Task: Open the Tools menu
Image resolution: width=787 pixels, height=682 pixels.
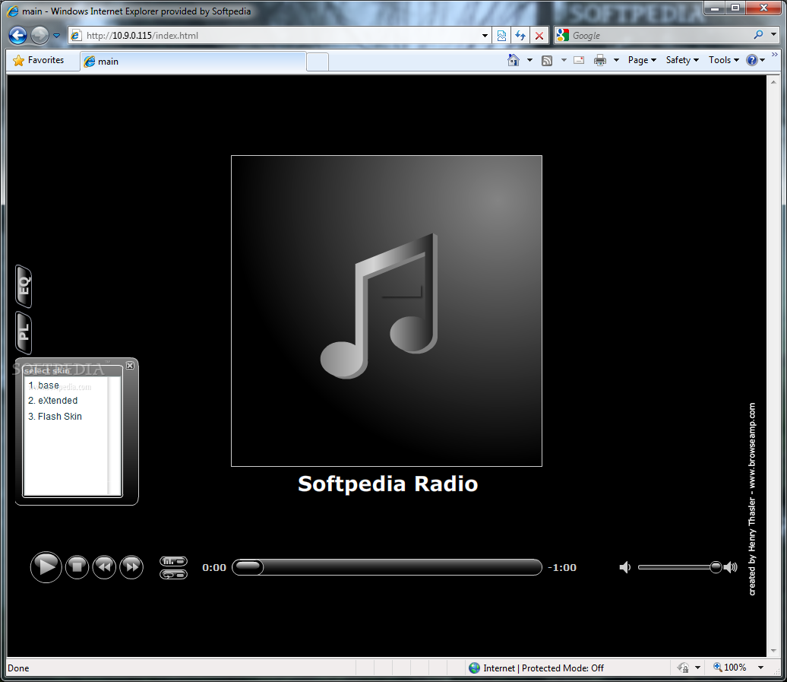Action: [x=724, y=60]
